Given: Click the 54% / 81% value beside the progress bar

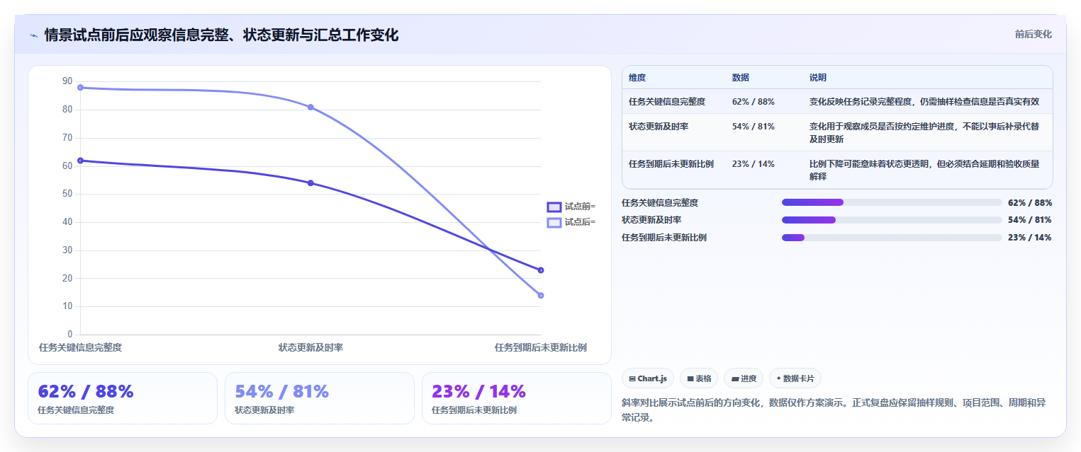Looking at the screenshot, I should pos(1030,220).
